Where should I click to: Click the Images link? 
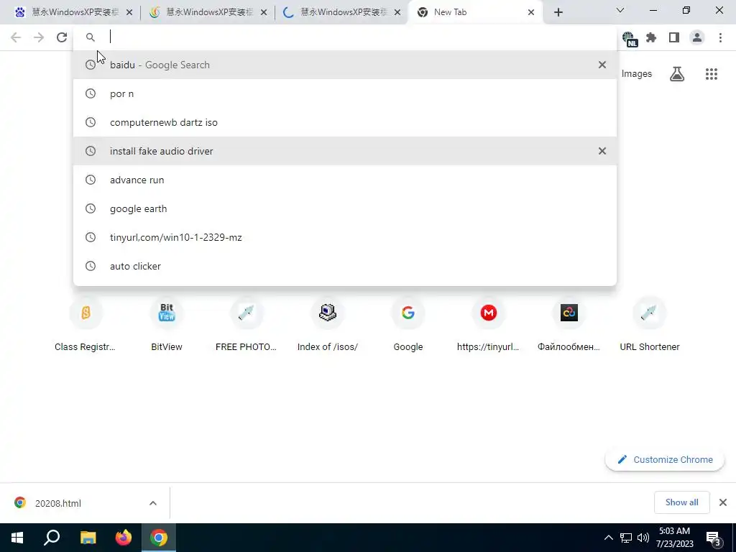[637, 74]
